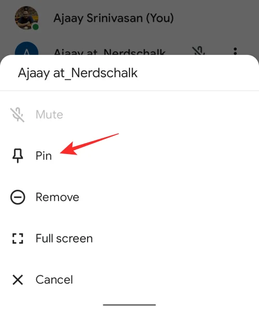Image resolution: width=259 pixels, height=310 pixels.
Task: Tap the Ajaay Srinivasan (You) name
Action: (x=113, y=18)
